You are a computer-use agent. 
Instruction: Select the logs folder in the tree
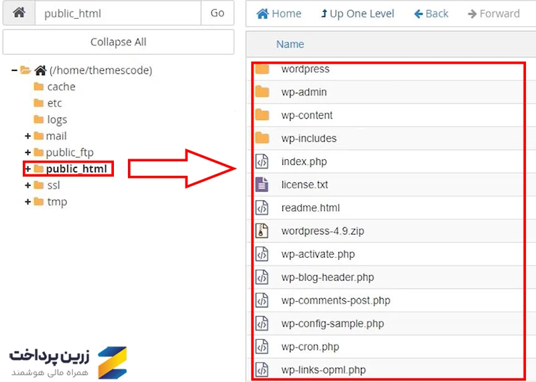[57, 120]
